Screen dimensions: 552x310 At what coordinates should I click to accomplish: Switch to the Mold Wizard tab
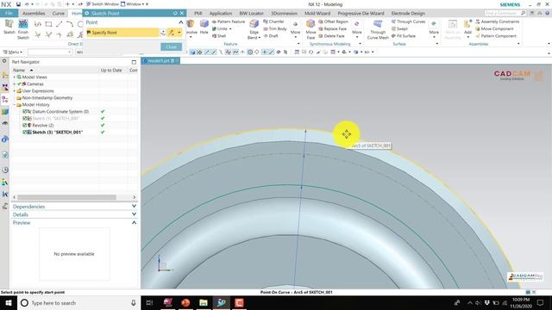point(317,13)
